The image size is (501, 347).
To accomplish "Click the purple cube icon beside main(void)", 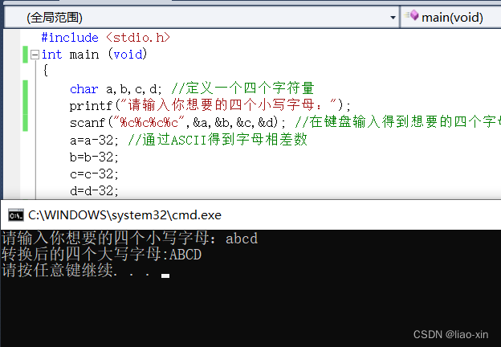I will pos(412,16).
